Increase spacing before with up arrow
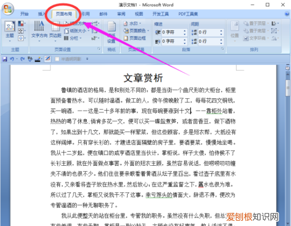291x226 pixels. [x=221, y=31]
